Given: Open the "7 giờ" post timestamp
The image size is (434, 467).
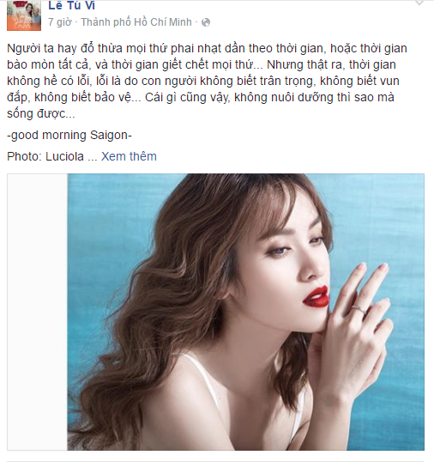Looking at the screenshot, I should click(x=60, y=22).
